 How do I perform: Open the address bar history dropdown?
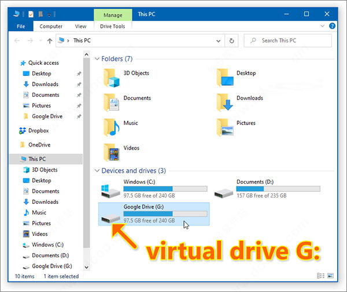(218, 41)
